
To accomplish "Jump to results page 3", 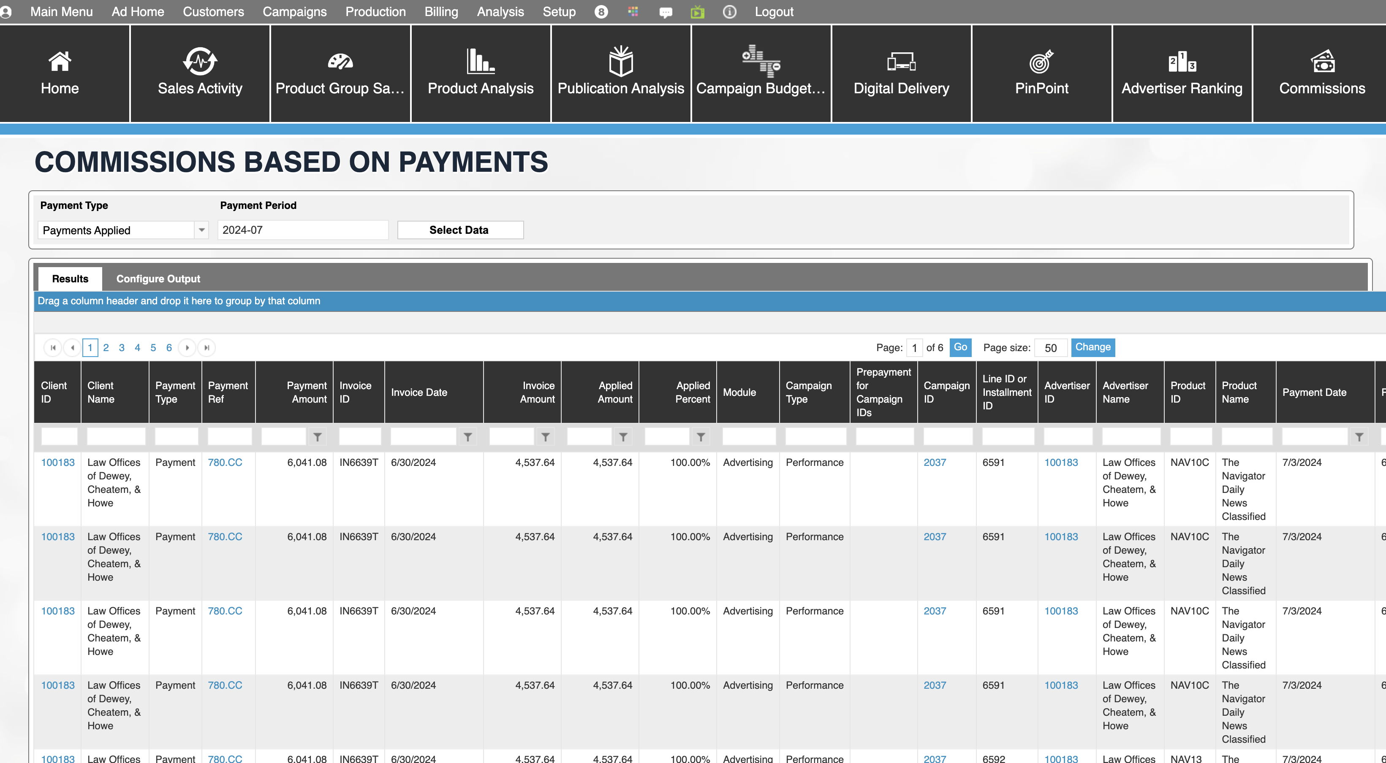I will click(x=122, y=348).
